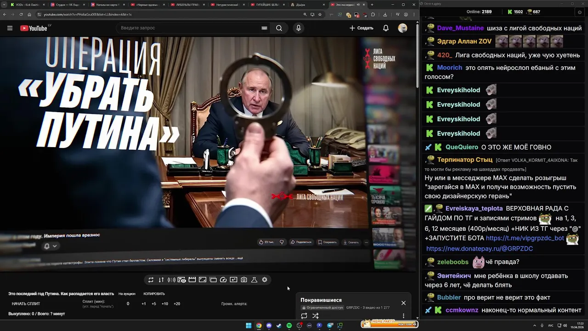Open t.me/vipgrpzdc_bot link in chat
Image resolution: width=588 pixels, height=331 pixels.
click(525, 238)
